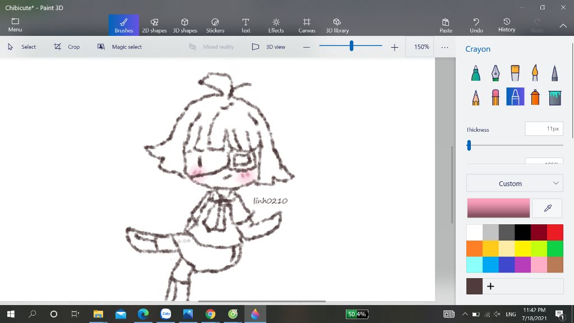This screenshot has height=323, width=574.
Task: Activate Magic select
Action: pos(119,47)
